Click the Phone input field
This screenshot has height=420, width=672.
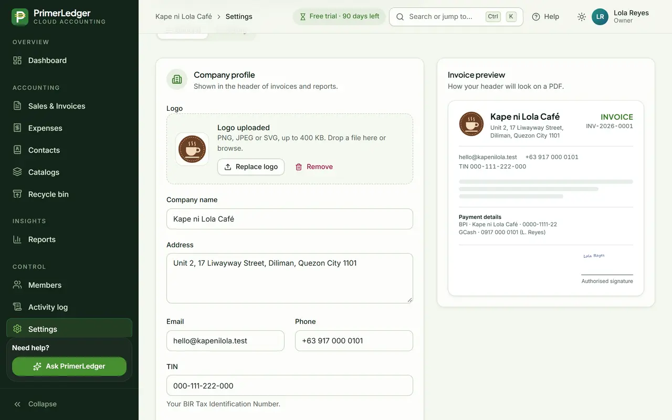[x=354, y=341]
